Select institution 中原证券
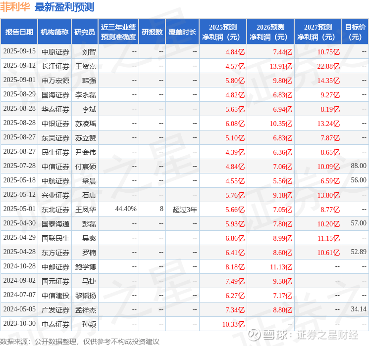 55,52
